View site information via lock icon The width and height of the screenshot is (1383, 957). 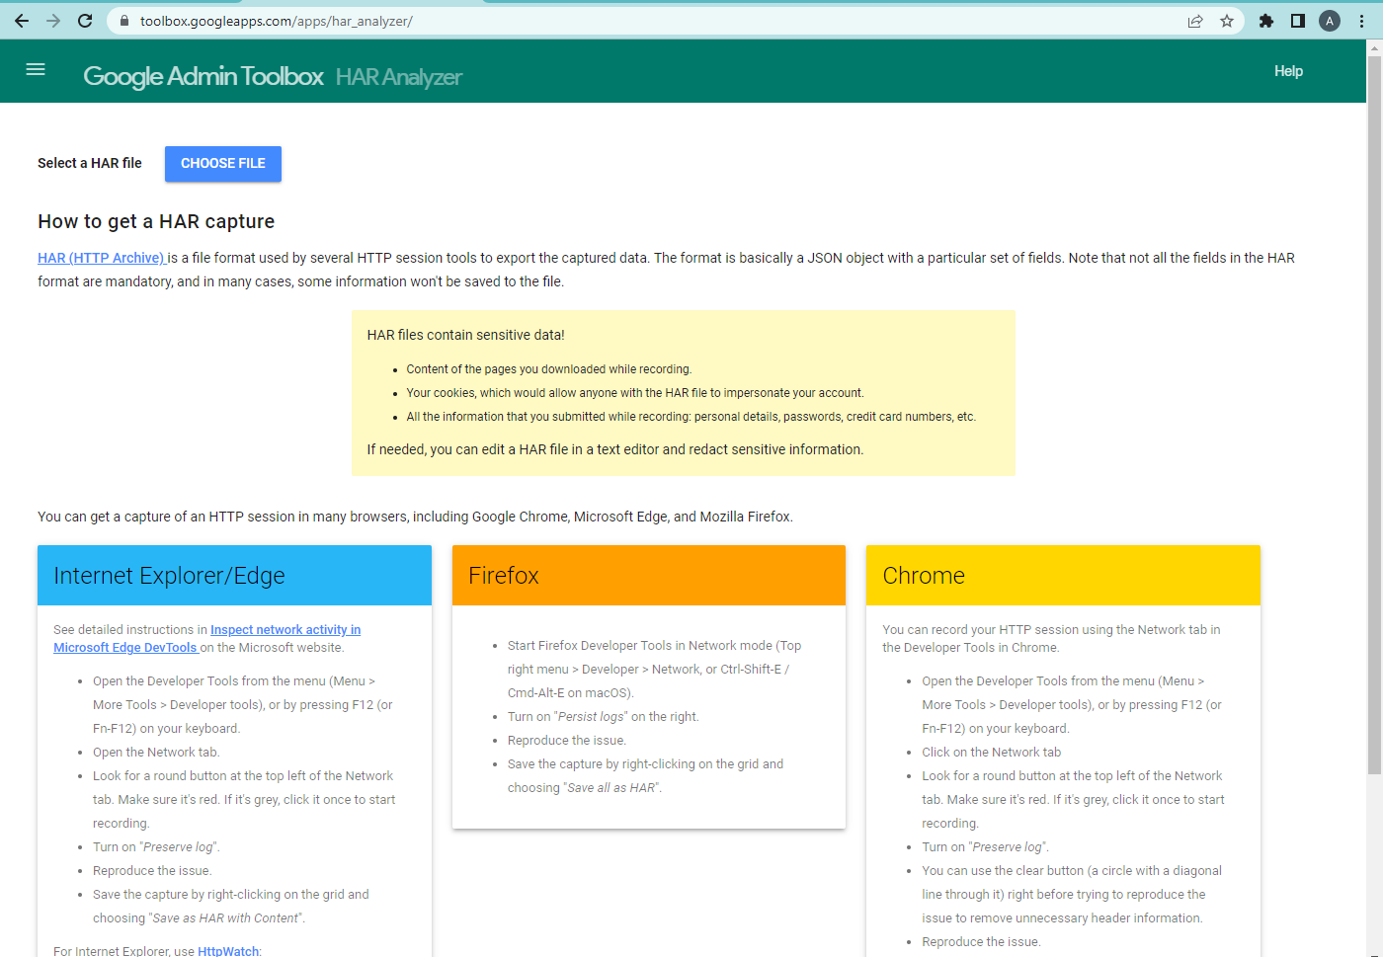point(124,21)
